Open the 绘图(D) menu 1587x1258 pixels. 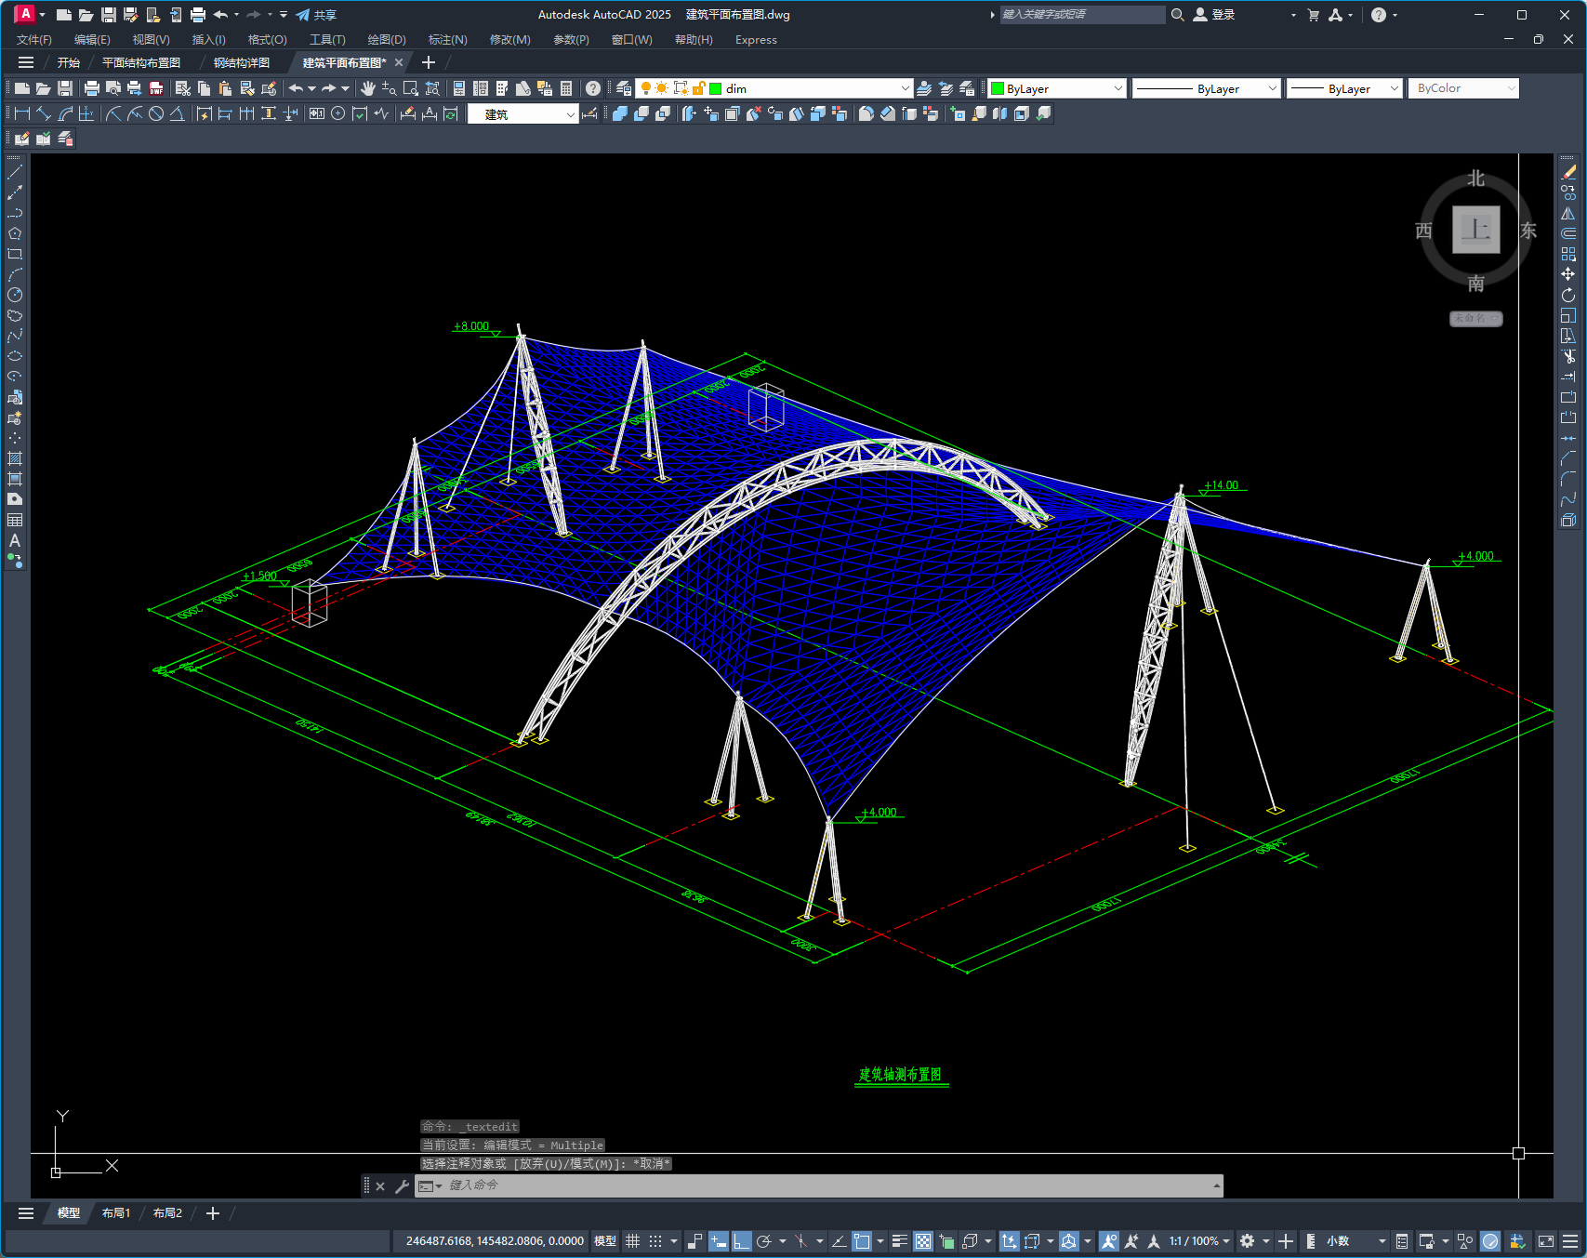386,40
